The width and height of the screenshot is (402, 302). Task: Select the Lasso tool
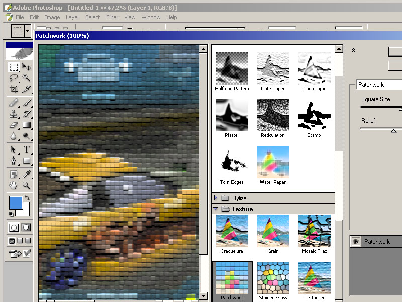point(14,78)
